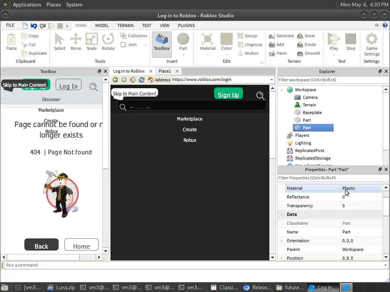Open the Material picker
This screenshot has width=390, height=292.
point(208,42)
